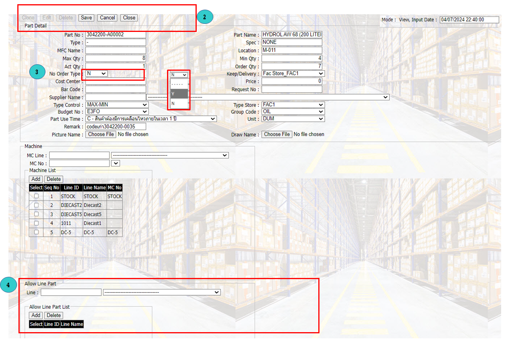
Task: Click Choose File for Draw Name
Action: coord(277,134)
